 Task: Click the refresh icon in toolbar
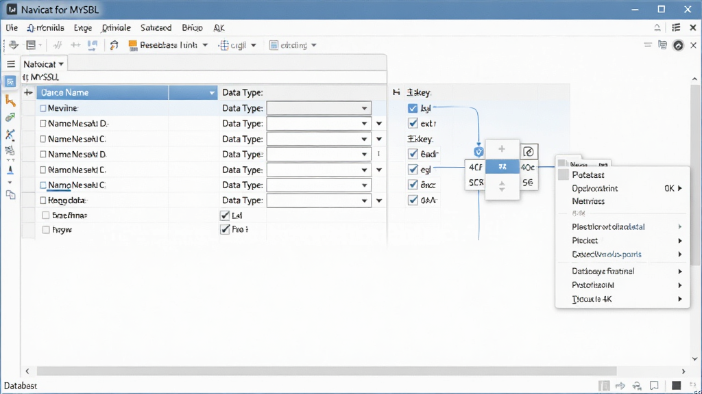coord(114,45)
